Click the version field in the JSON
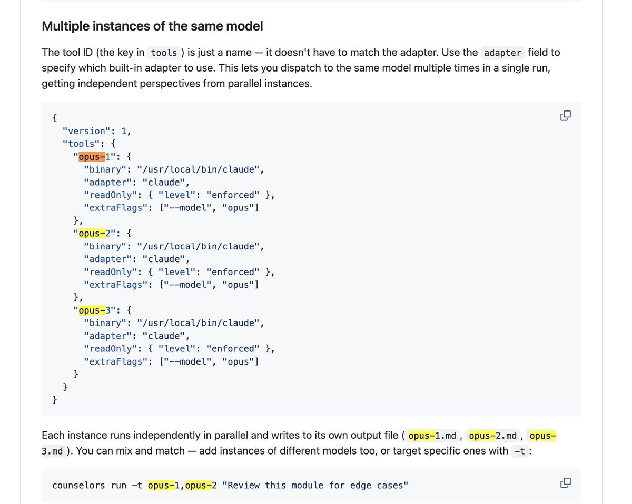Screen dimensions: 632x504 (x=85, y=130)
